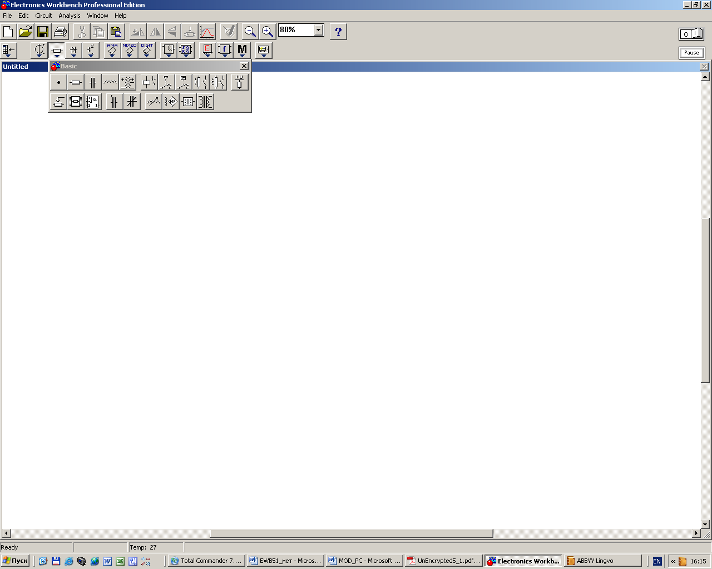This screenshot has width=712, height=569.
Task: Select the Switch component
Action: (166, 83)
